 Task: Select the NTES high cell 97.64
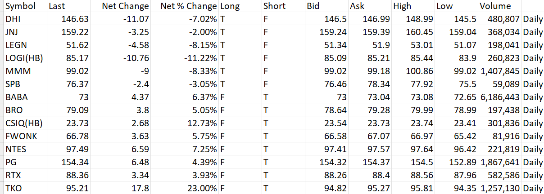click(413, 149)
